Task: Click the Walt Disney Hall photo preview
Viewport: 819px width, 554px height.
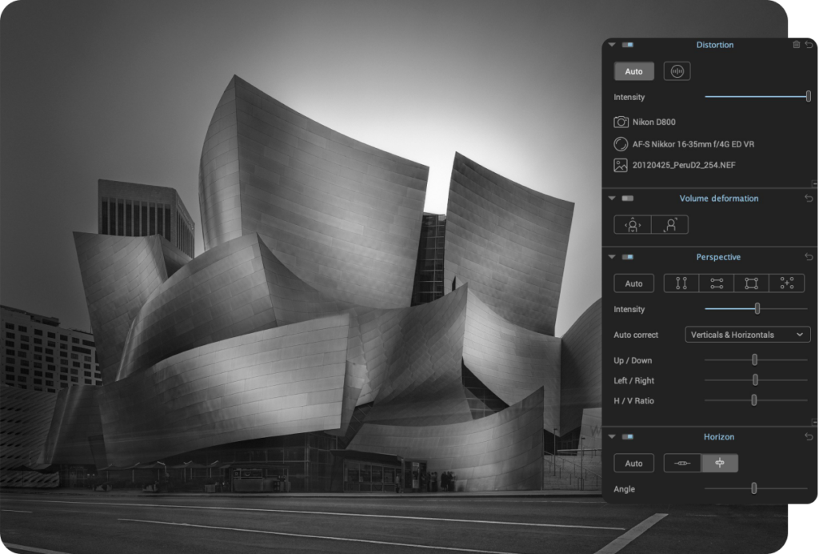Action: 320,304
